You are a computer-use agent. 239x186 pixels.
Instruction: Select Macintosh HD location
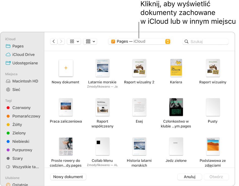pos(22,81)
